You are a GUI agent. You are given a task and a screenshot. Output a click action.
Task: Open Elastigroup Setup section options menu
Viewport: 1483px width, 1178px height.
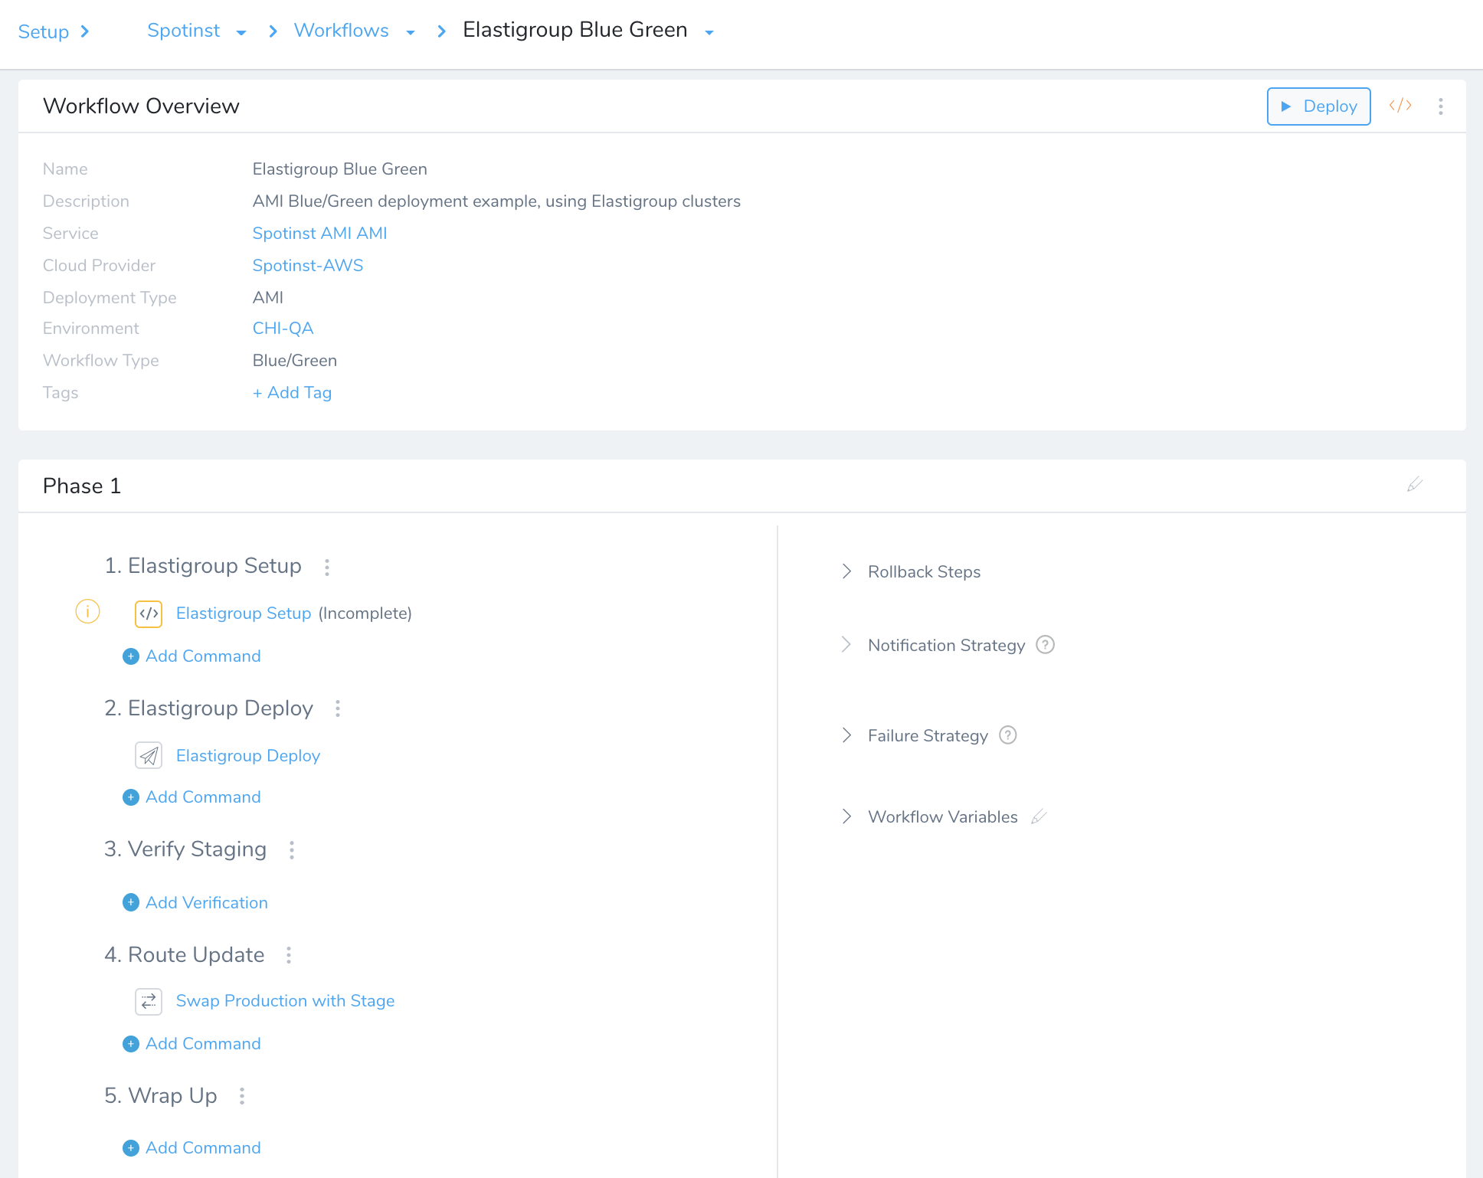pos(327,567)
